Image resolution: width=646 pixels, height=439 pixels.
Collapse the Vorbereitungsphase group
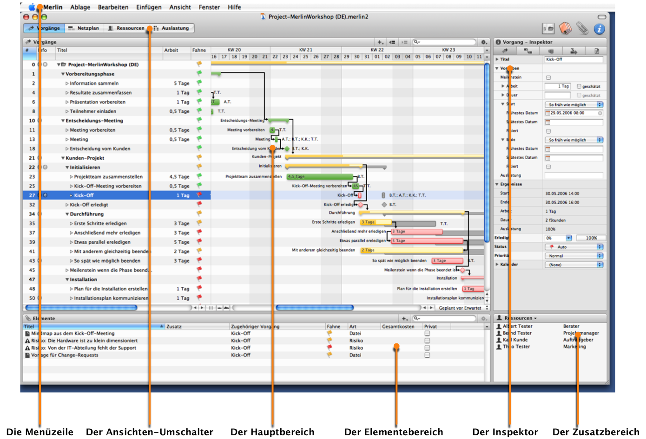click(x=63, y=74)
